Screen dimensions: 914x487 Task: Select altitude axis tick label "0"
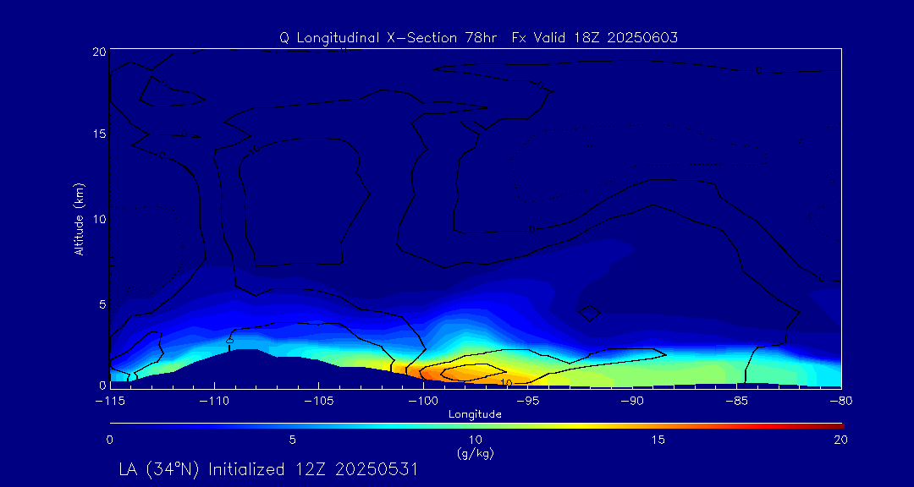(x=102, y=385)
